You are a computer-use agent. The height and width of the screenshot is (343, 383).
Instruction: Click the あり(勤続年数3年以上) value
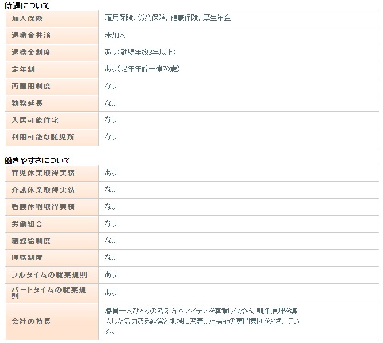tap(140, 53)
